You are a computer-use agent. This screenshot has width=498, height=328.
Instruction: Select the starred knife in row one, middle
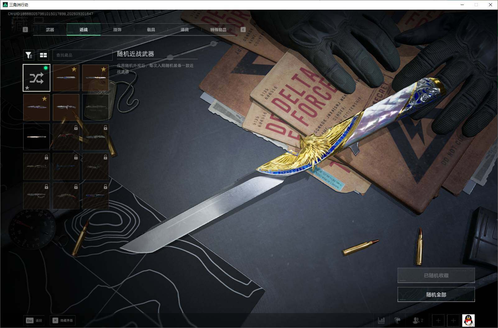[66, 78]
